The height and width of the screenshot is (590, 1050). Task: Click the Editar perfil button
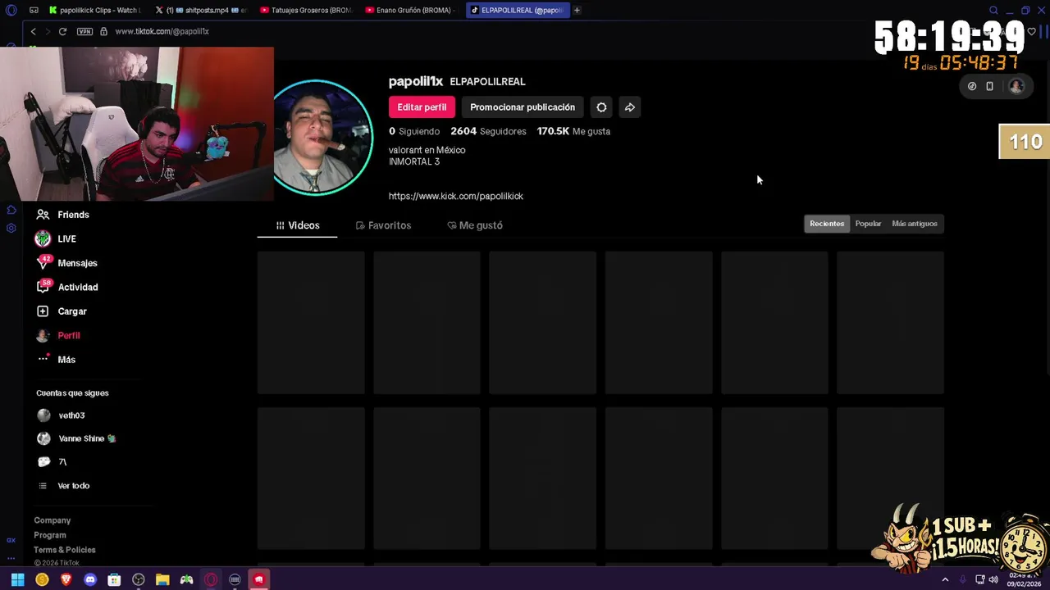point(422,107)
